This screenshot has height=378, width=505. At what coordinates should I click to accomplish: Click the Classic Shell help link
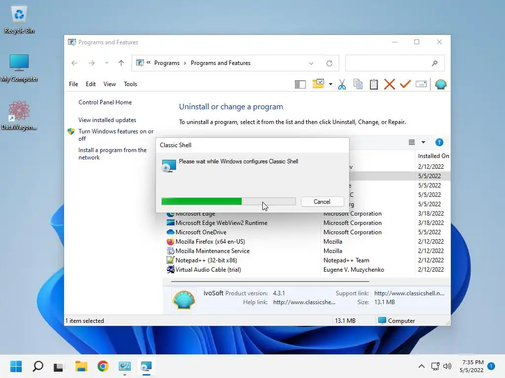click(304, 302)
